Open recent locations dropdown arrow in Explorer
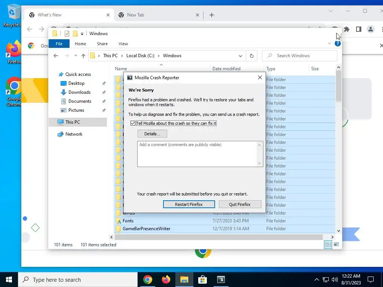 point(76,56)
